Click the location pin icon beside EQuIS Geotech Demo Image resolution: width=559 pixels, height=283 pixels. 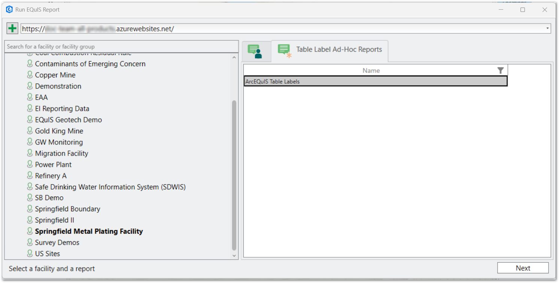(x=30, y=119)
